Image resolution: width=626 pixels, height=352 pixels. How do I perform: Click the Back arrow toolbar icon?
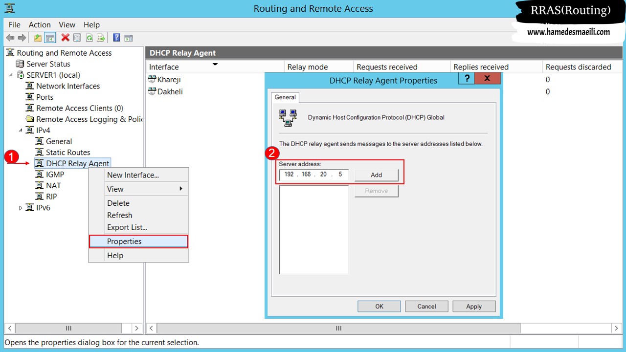click(x=10, y=38)
